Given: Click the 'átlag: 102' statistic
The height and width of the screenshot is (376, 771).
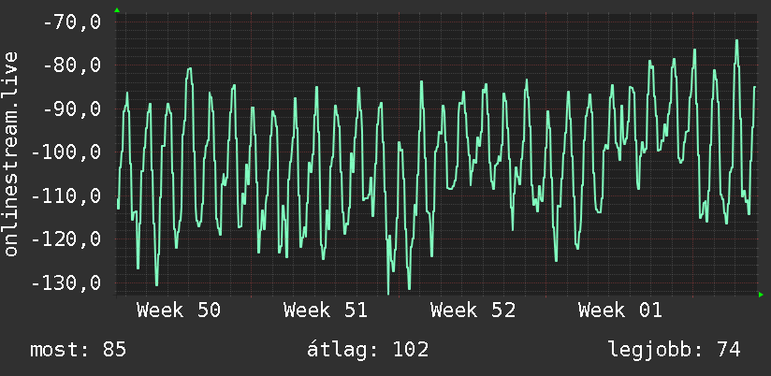Looking at the screenshot, I should 368,350.
